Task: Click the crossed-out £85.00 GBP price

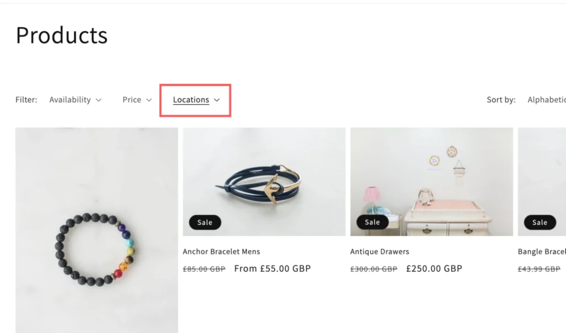Action: point(204,269)
